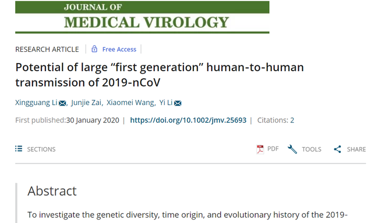Click the Share network icon

(337, 149)
